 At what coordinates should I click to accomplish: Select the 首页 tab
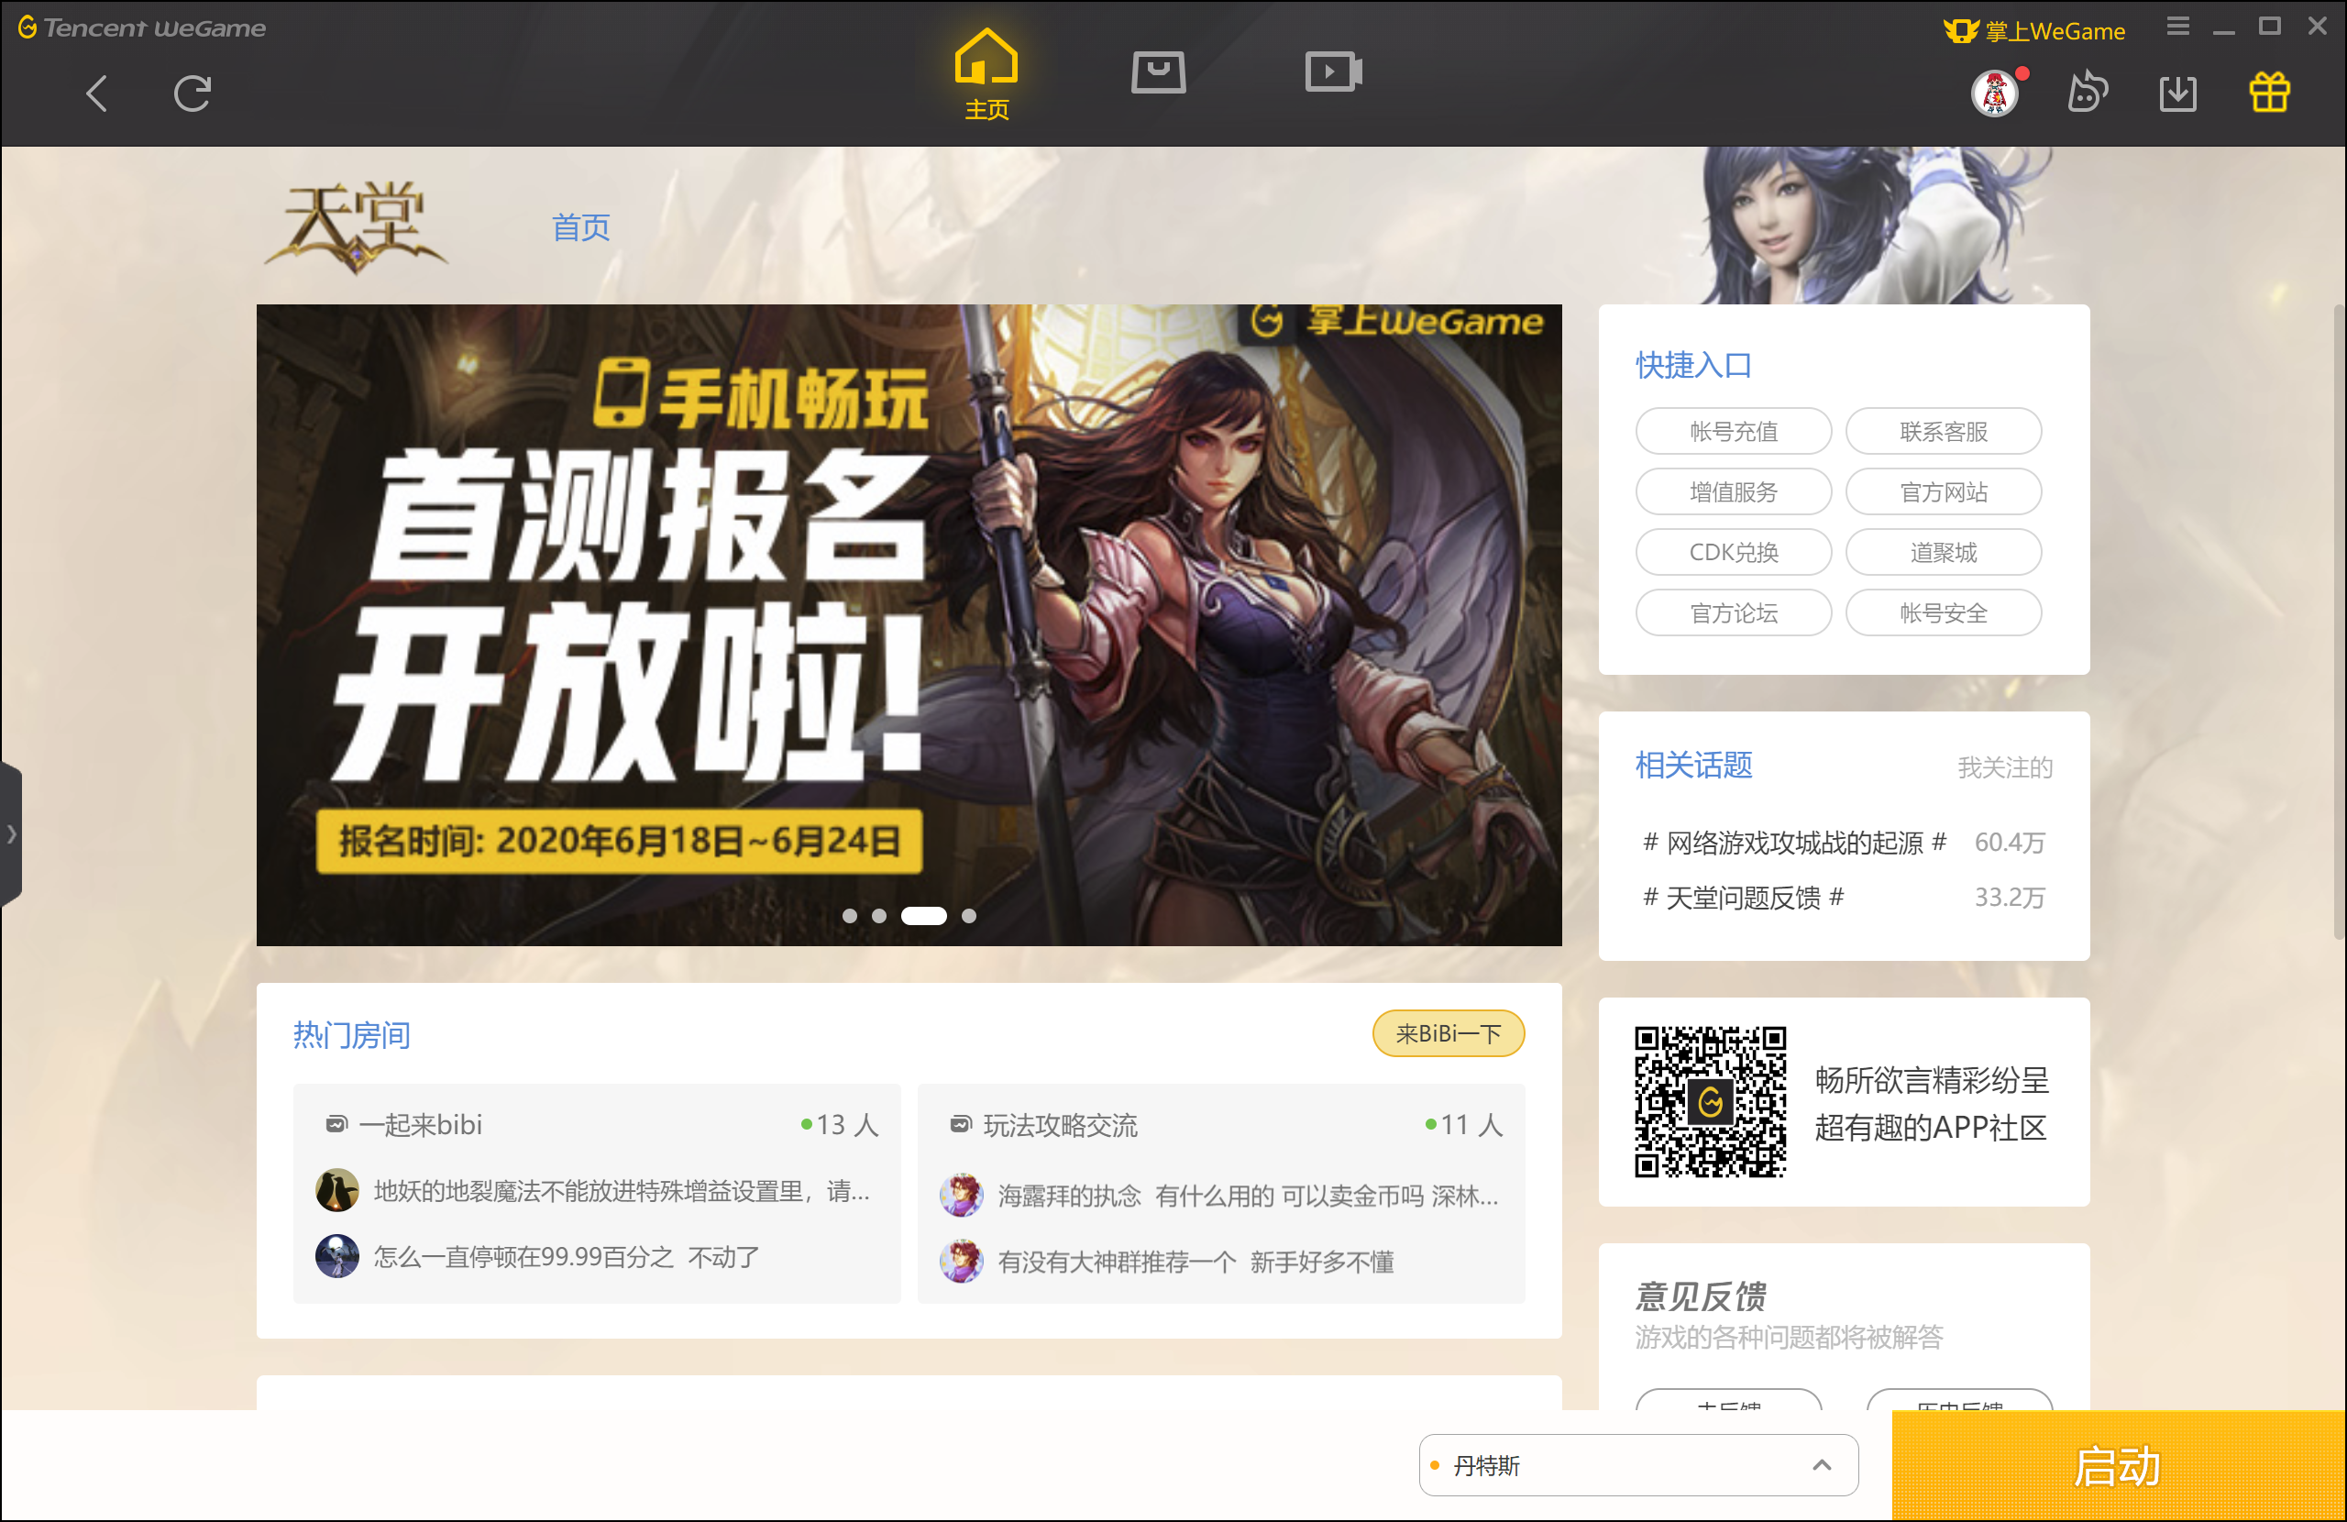[x=579, y=228]
